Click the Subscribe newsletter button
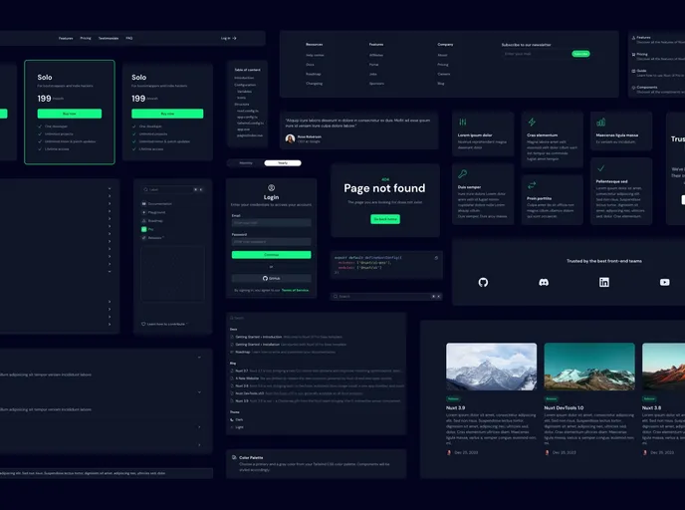The image size is (685, 510). (x=580, y=54)
